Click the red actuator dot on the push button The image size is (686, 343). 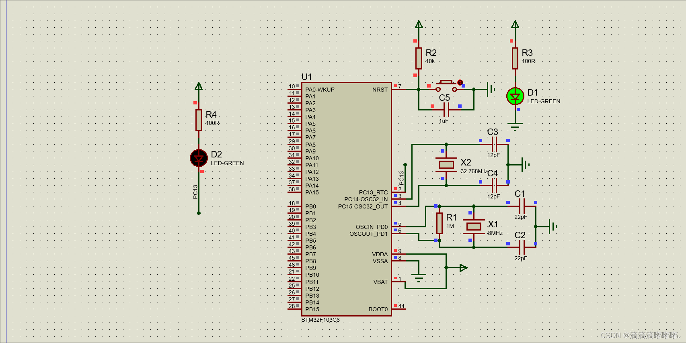[x=460, y=82]
